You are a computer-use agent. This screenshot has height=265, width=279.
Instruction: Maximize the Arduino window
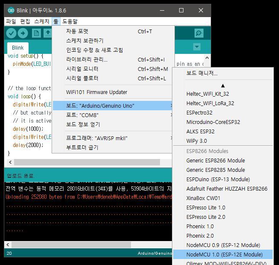[x=181, y=10]
